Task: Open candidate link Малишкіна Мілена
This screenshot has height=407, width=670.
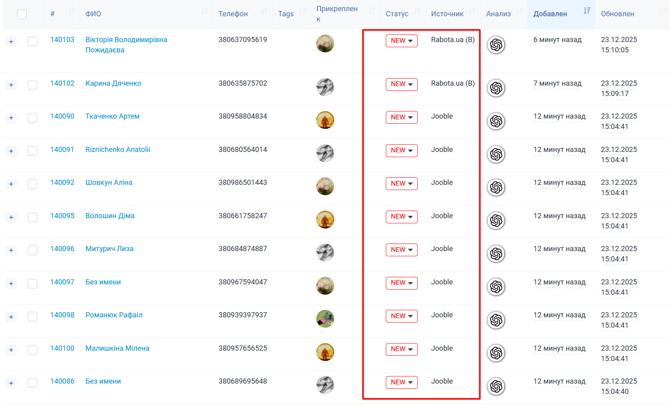Action: (x=117, y=348)
